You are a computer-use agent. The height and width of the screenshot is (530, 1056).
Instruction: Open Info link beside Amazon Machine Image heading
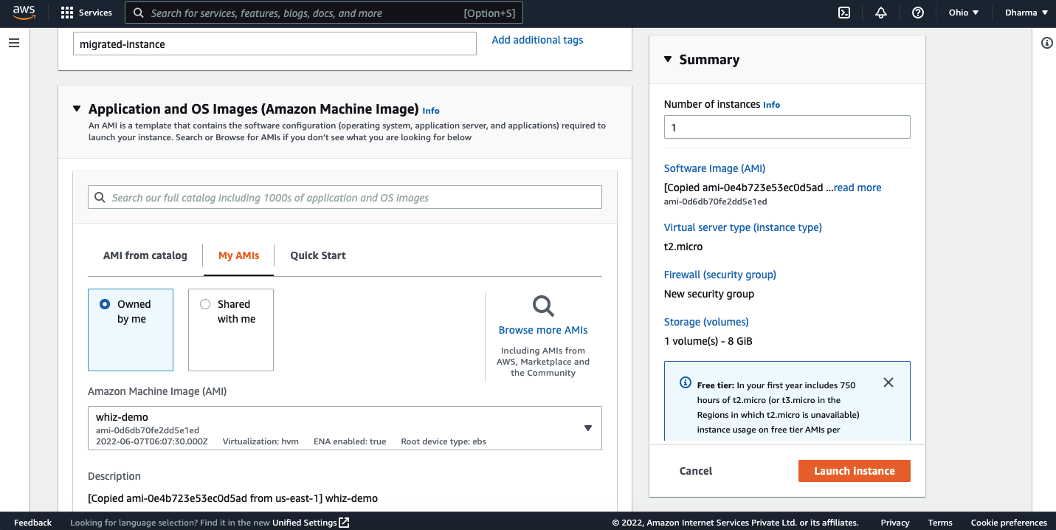point(431,111)
